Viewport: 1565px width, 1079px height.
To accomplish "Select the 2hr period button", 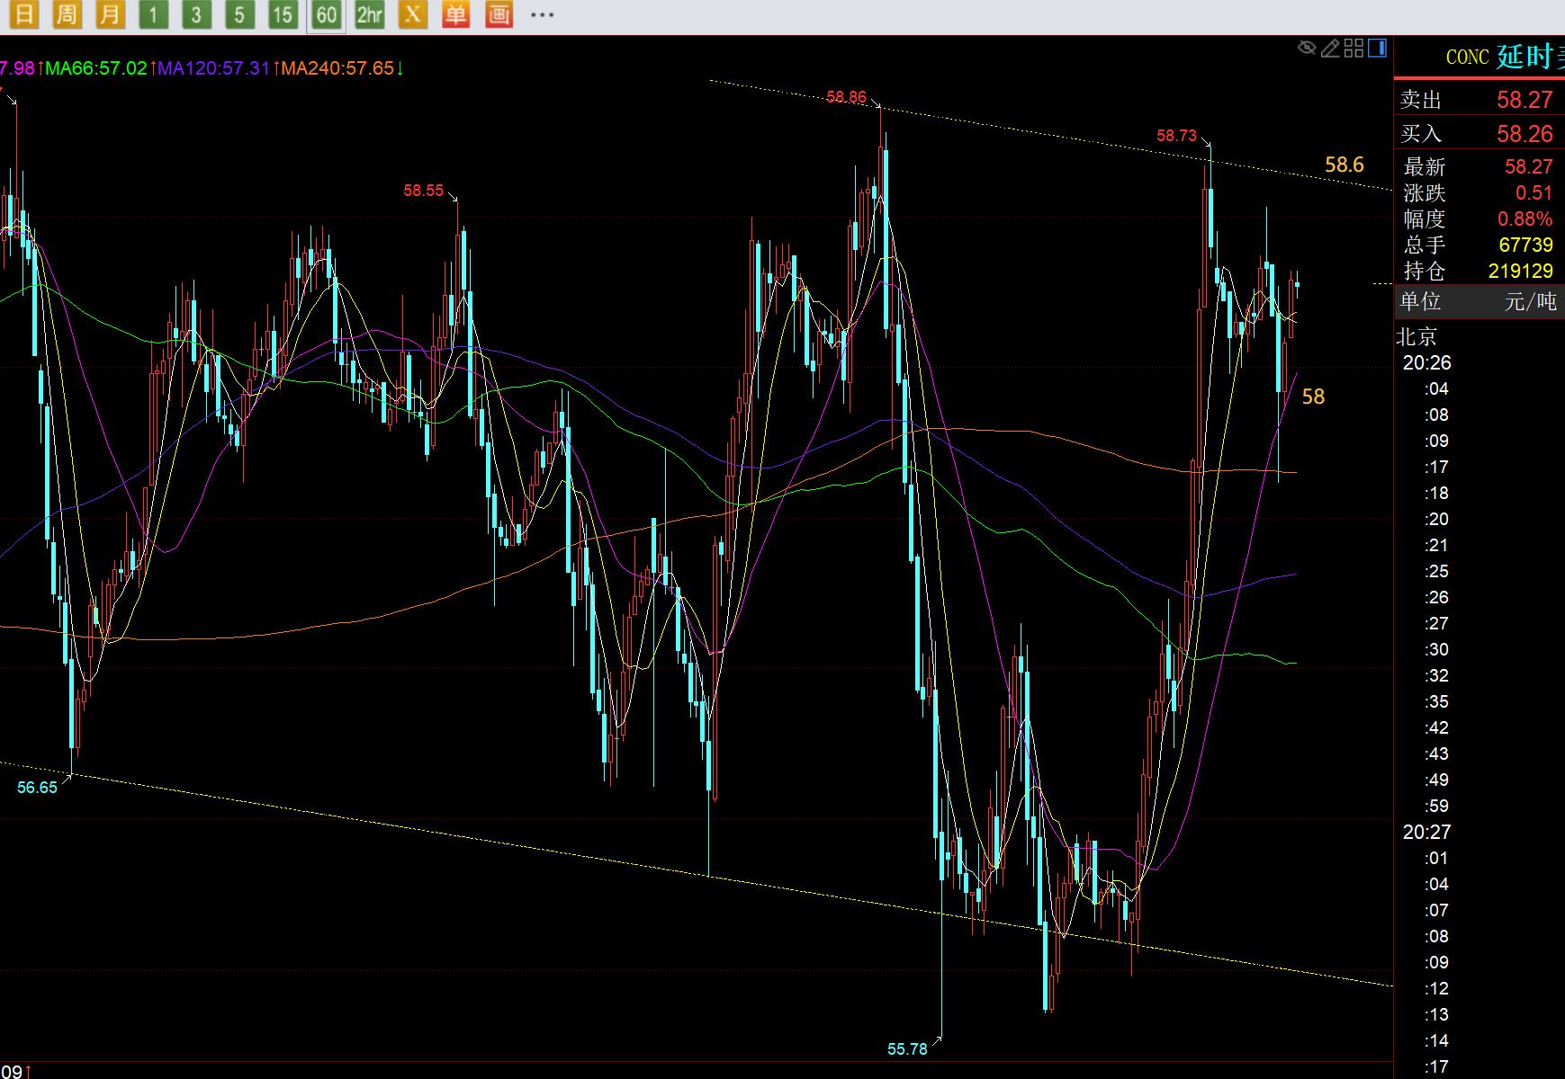I will 369,14.
